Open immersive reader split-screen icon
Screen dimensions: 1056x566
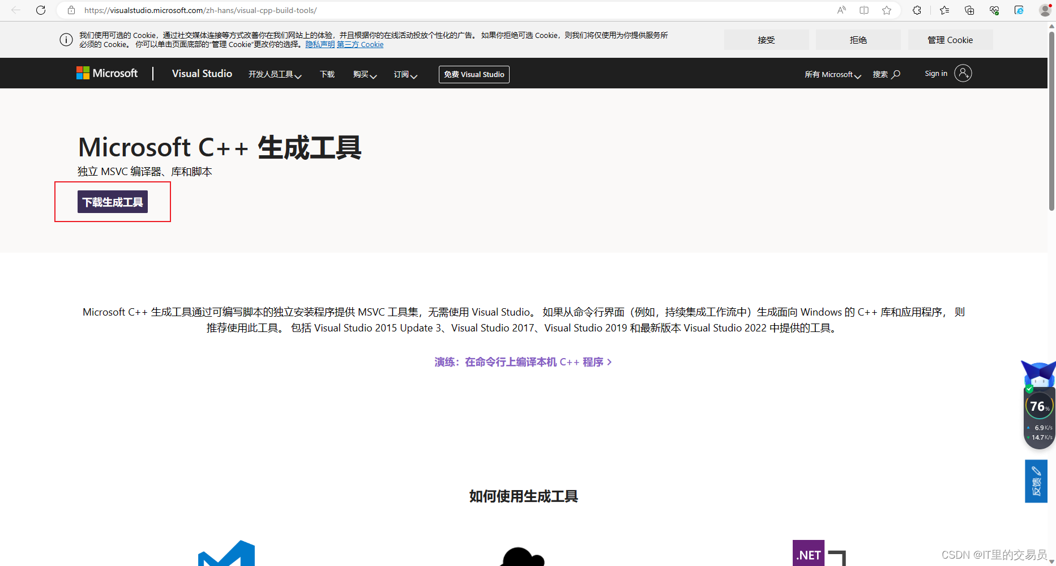(864, 10)
